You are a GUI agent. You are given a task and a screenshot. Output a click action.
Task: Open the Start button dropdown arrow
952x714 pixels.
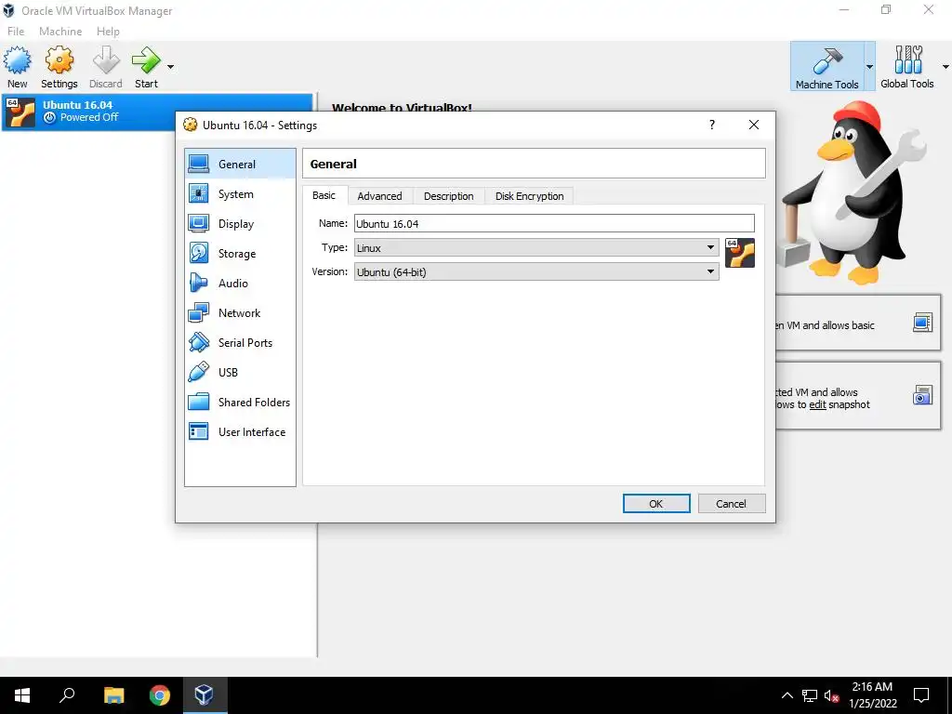click(x=171, y=67)
